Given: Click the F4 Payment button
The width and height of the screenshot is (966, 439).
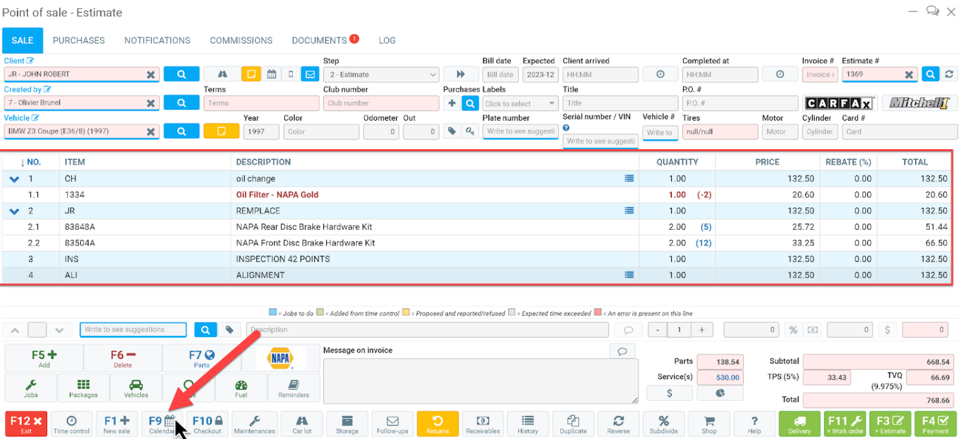Looking at the screenshot, I should click(935, 424).
